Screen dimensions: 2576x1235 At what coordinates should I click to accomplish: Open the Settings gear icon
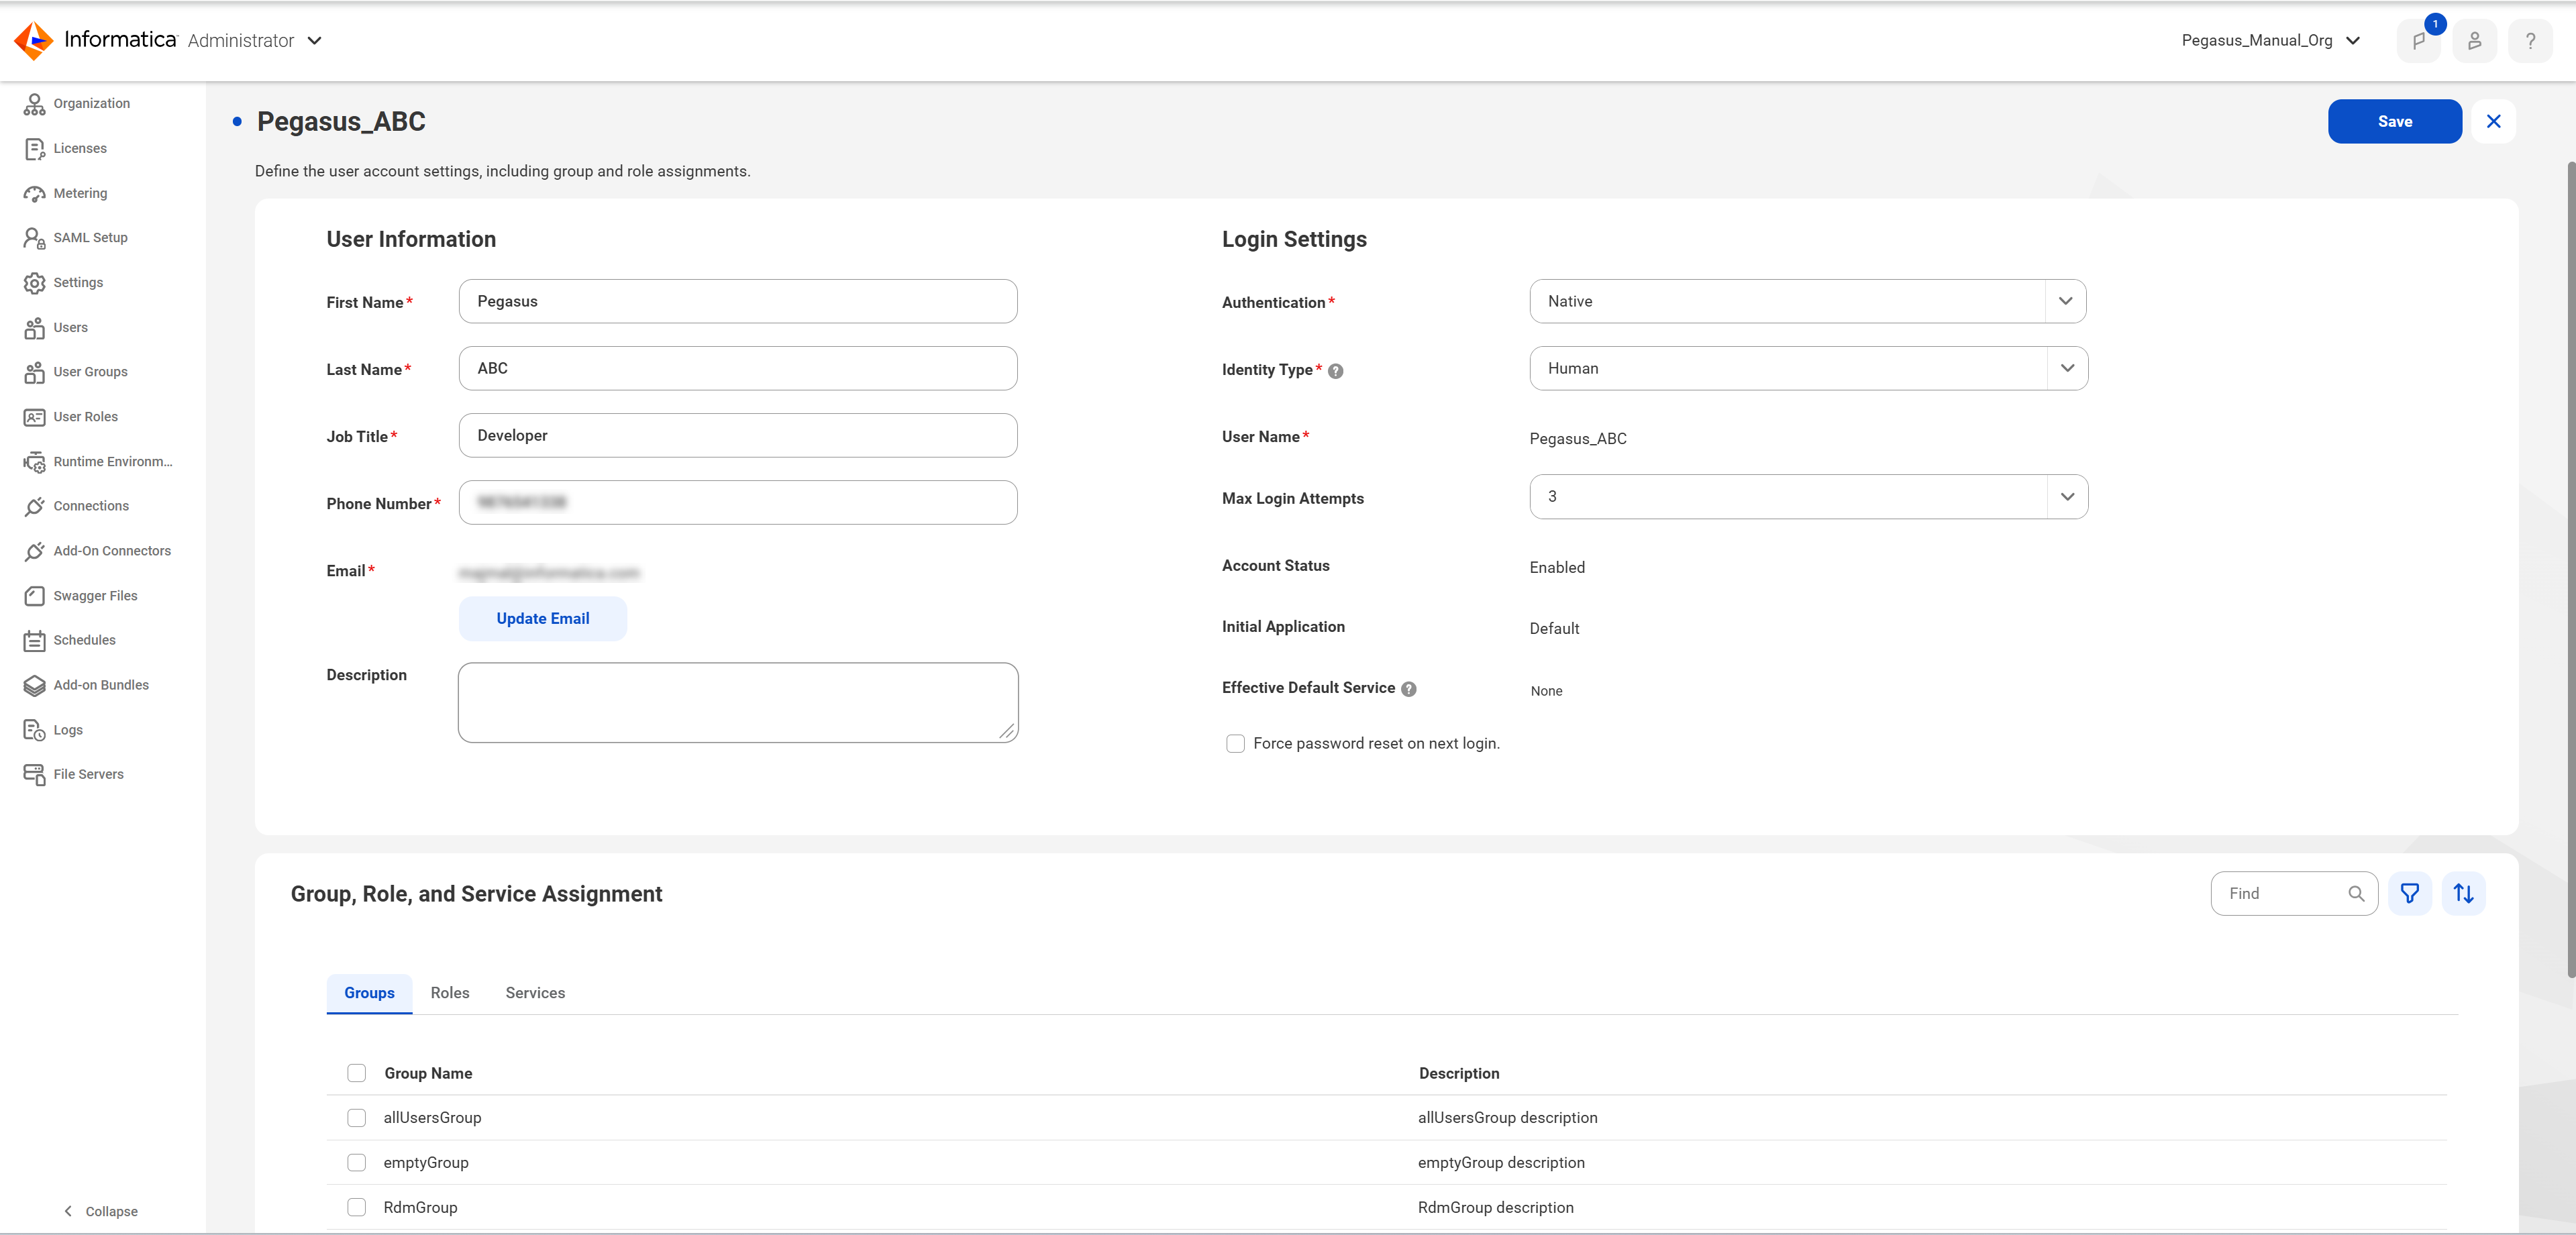pos(34,283)
